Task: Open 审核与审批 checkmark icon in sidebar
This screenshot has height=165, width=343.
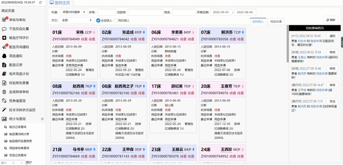Action: 4,20
